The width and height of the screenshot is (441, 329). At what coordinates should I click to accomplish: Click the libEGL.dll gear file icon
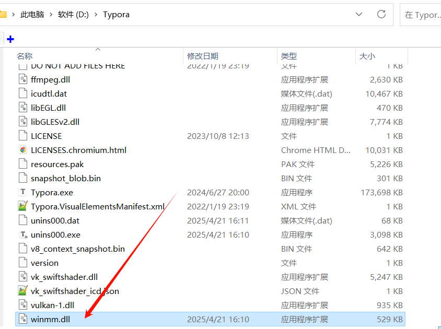pos(23,108)
